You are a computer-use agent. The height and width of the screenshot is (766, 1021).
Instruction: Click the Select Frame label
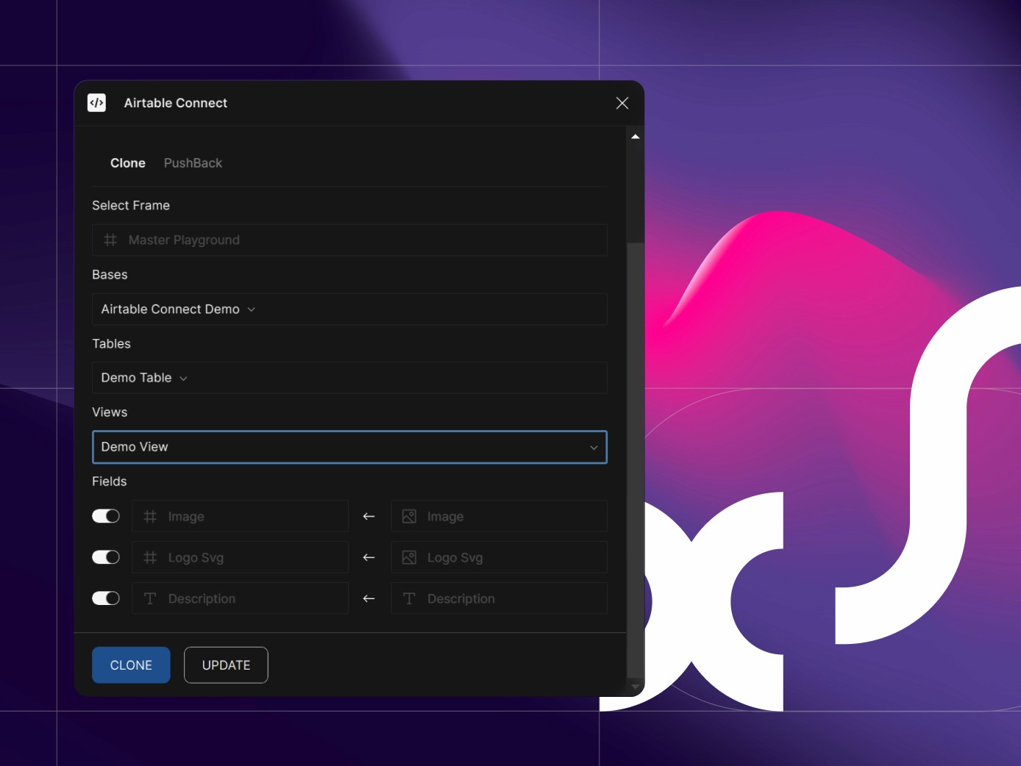(x=131, y=206)
